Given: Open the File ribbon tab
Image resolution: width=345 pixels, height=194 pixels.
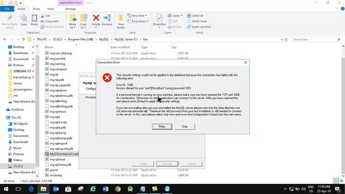Looking at the screenshot, I should (x=7, y=9).
